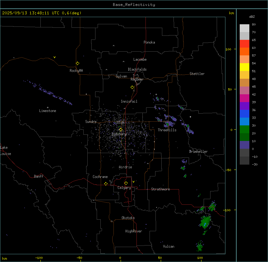
Task: Pick the blue 33-36 dBZ legend swatch
Action: pyautogui.click(x=244, y=114)
